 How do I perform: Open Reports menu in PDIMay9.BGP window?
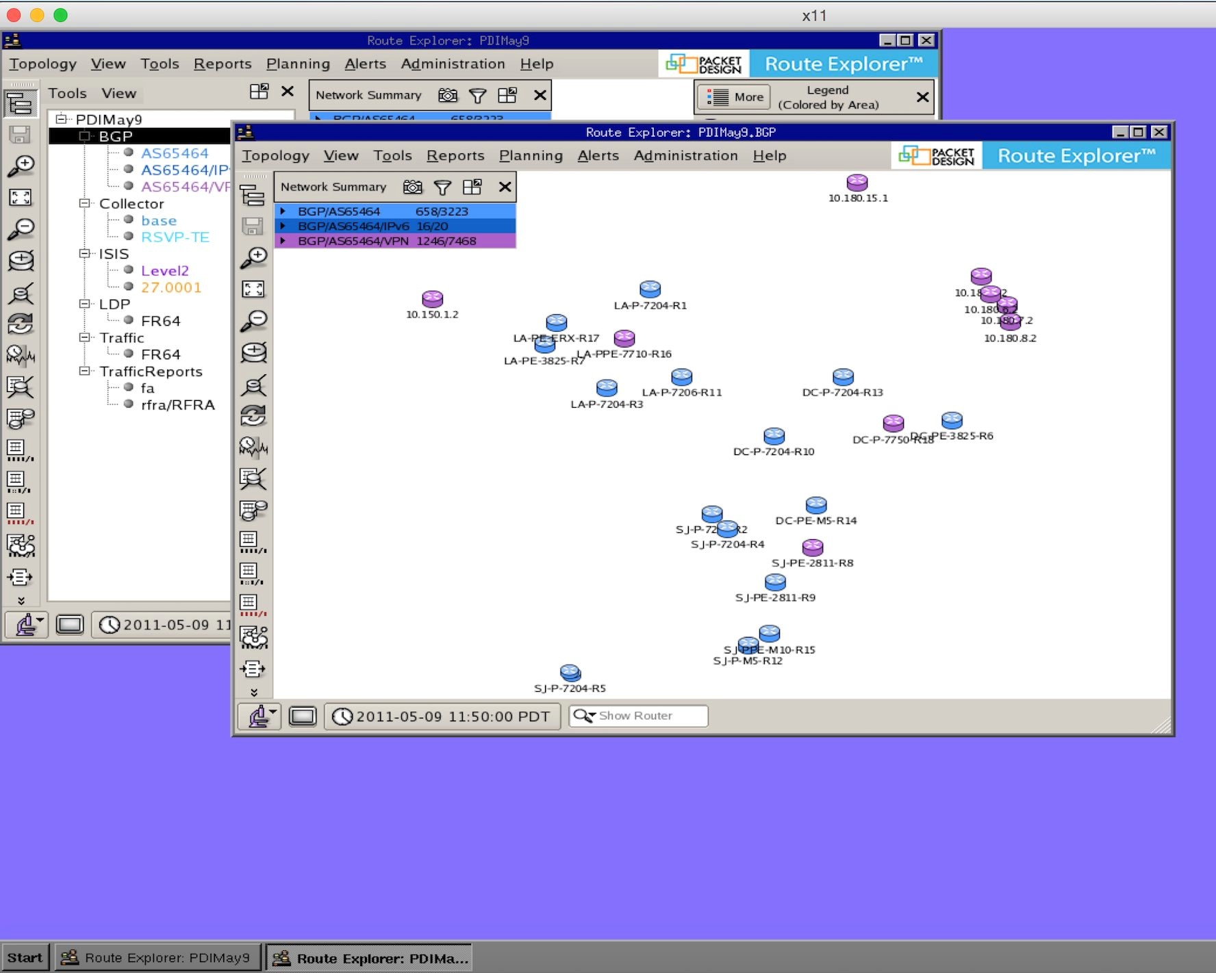pyautogui.click(x=455, y=156)
